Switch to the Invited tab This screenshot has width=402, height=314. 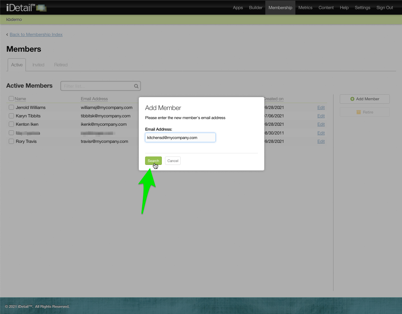pyautogui.click(x=38, y=65)
